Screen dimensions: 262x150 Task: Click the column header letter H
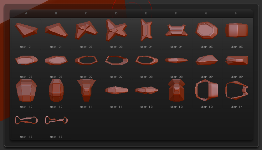click(x=236, y=13)
